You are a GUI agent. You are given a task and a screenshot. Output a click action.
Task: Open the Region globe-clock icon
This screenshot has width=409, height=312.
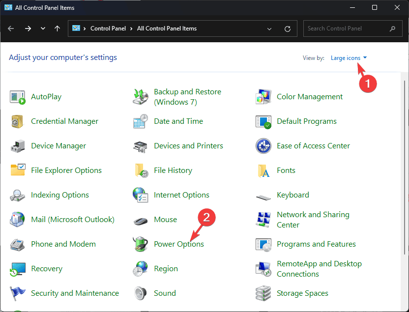(x=140, y=269)
